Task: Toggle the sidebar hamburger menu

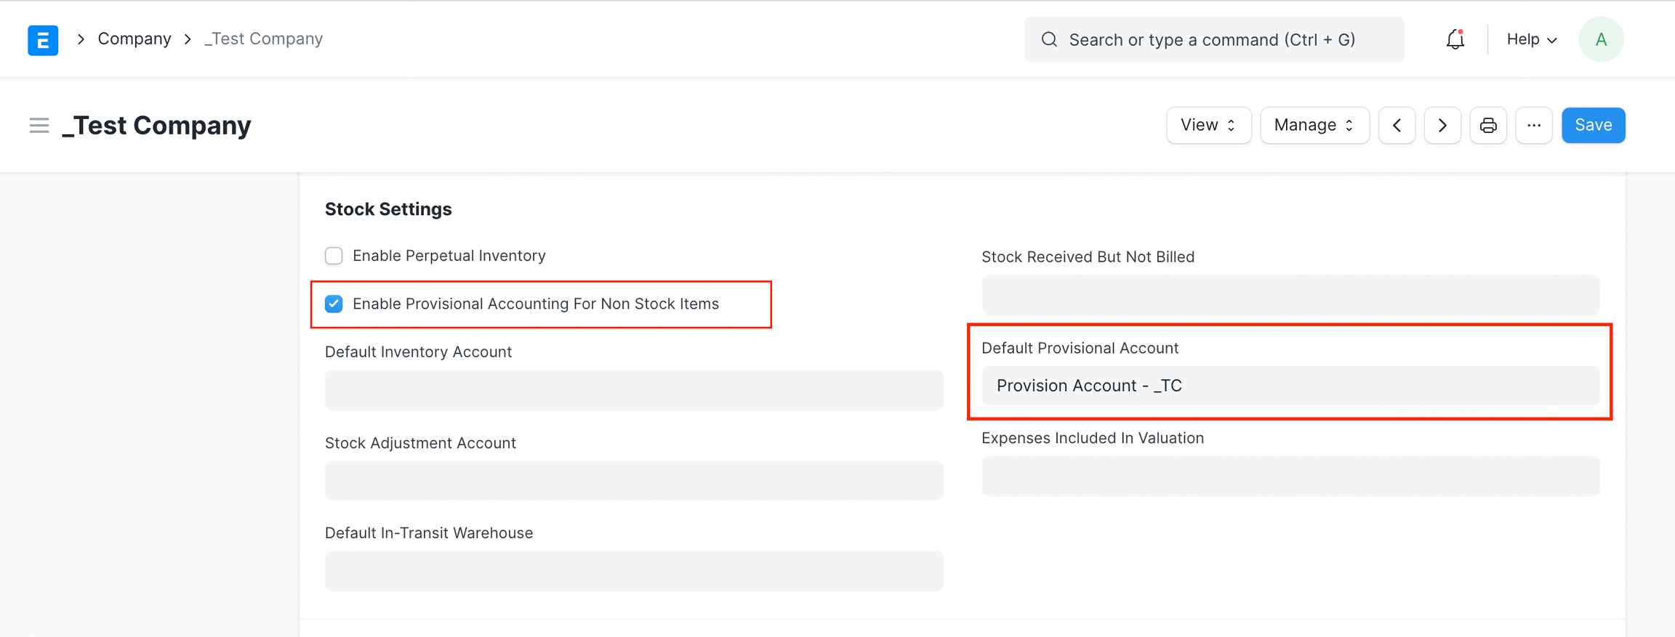Action: [39, 126]
